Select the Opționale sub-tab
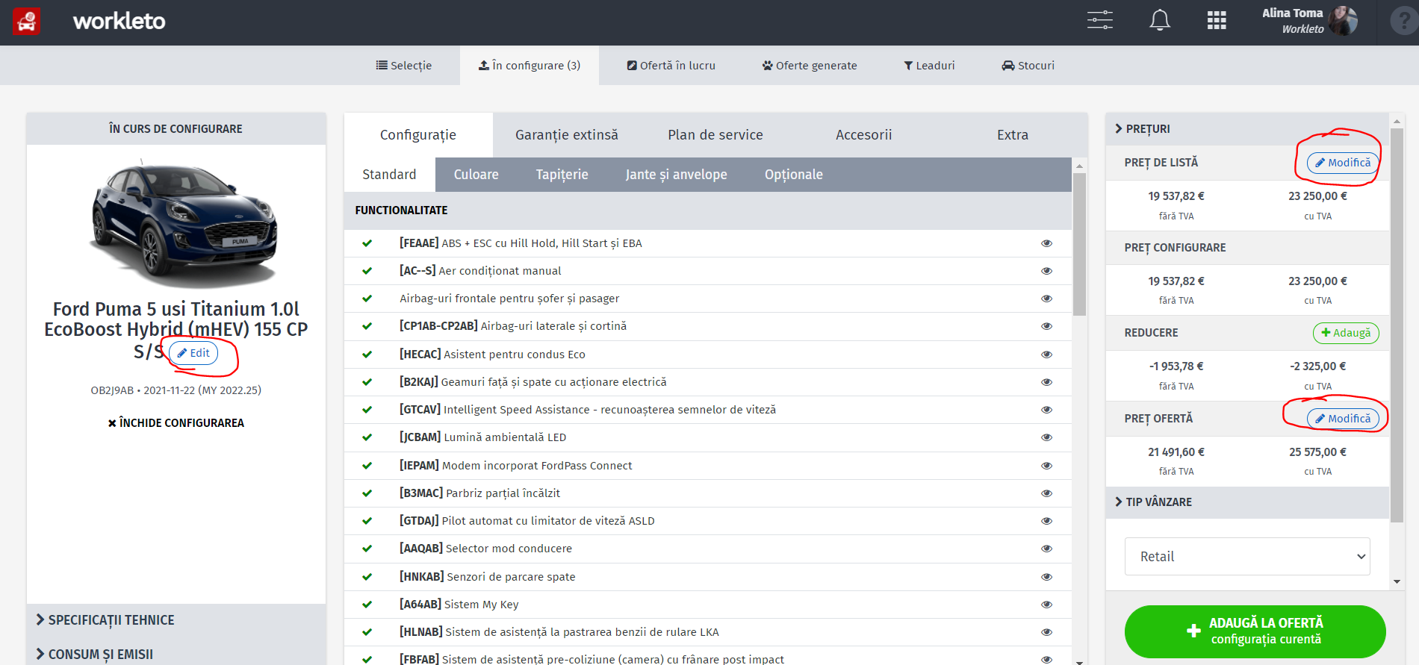1419x665 pixels. tap(793, 175)
